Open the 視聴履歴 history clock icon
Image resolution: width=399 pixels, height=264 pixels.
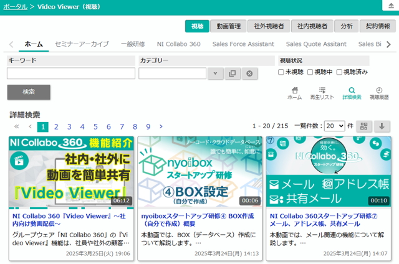pos(379,93)
